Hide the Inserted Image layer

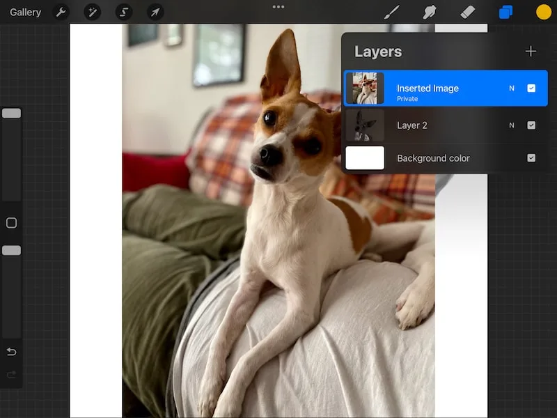(531, 88)
